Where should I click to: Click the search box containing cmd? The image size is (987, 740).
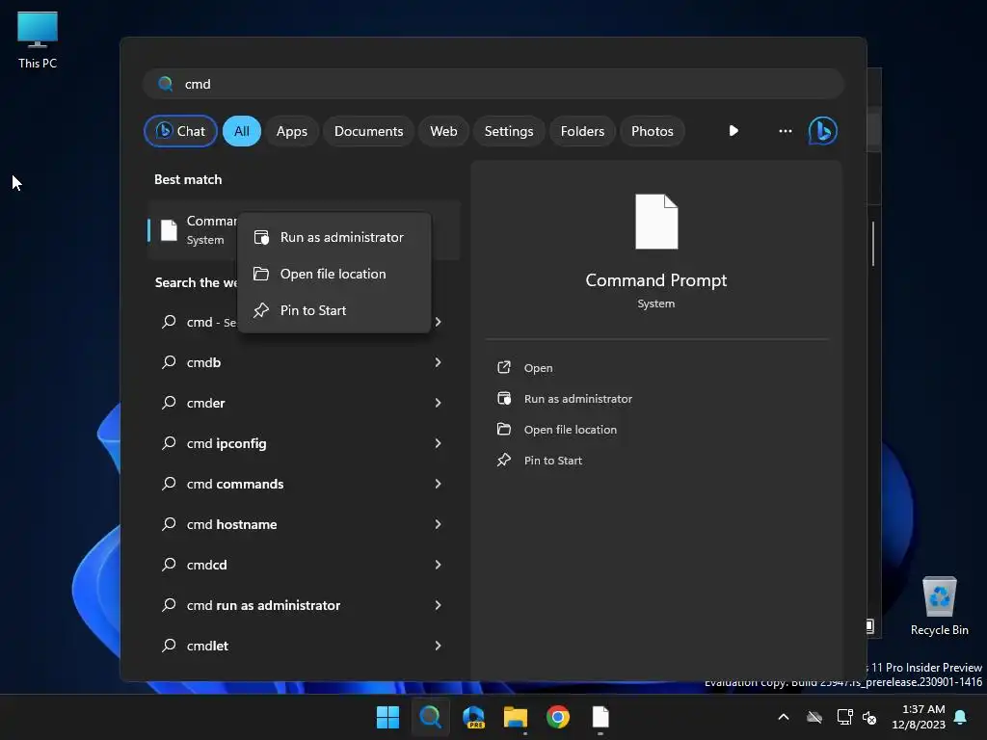tap(493, 84)
